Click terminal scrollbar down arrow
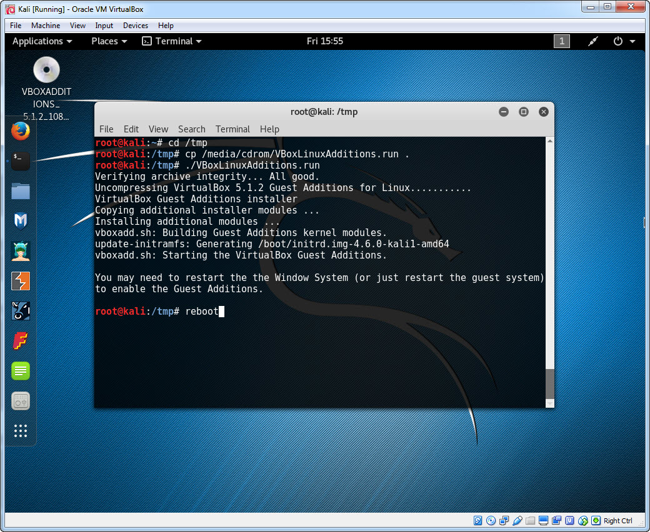Screen dimensions: 650x532 [x=550, y=403]
